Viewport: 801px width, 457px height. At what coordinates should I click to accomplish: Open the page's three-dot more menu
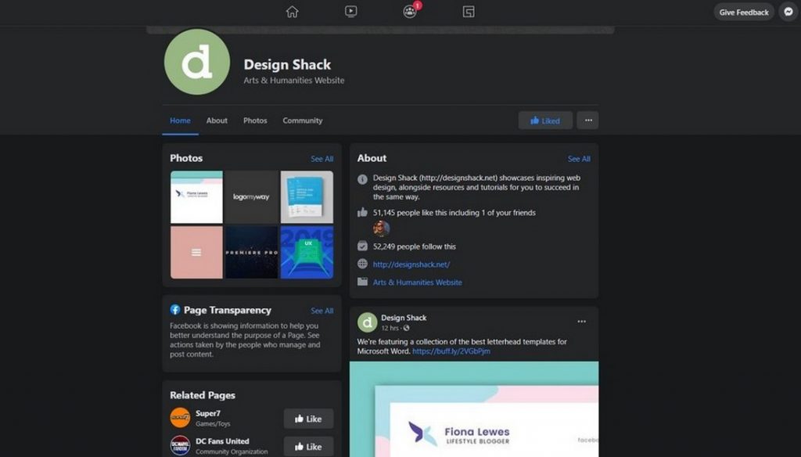tap(587, 121)
